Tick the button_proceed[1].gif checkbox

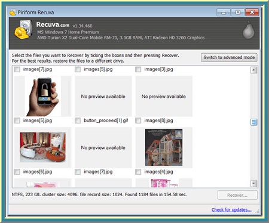[x=78, y=120]
